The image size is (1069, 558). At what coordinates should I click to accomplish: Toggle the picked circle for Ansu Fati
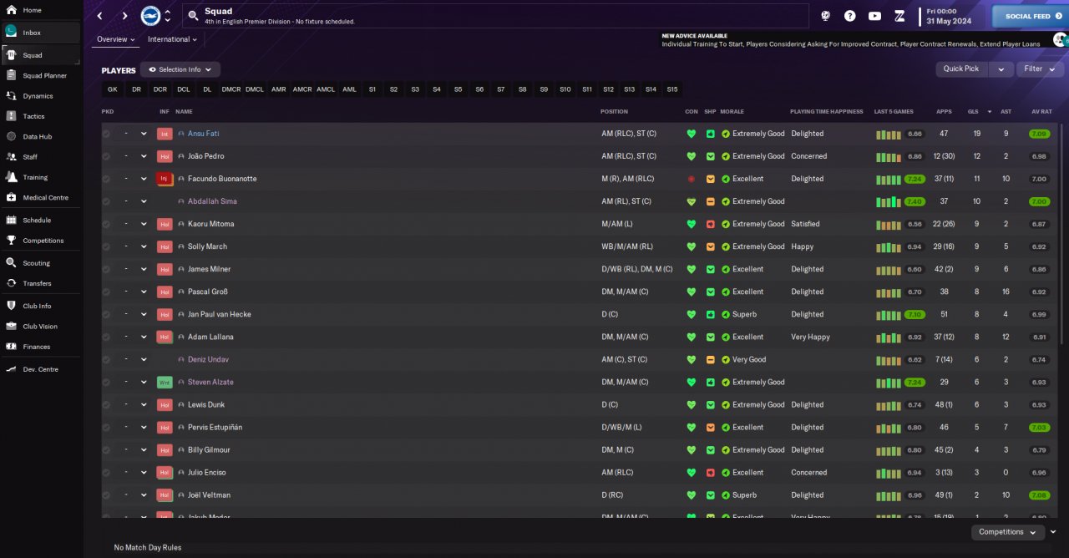coord(106,134)
